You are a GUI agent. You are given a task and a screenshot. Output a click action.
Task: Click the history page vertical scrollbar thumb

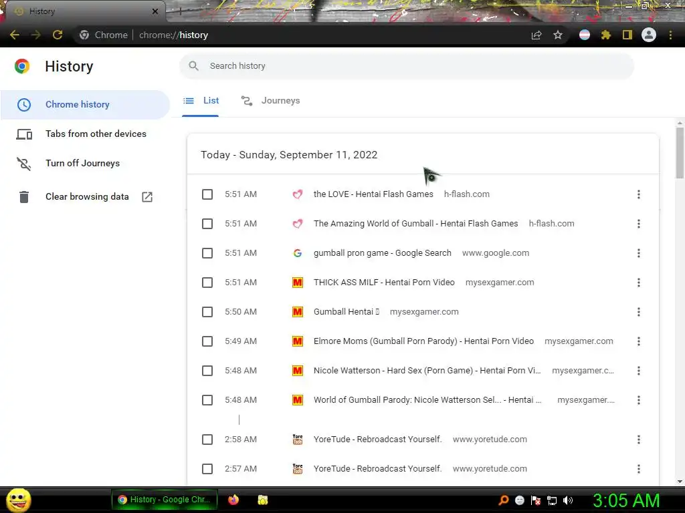pyautogui.click(x=680, y=153)
